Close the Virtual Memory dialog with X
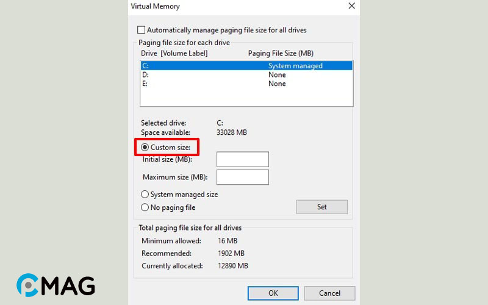Image resolution: width=488 pixels, height=305 pixels. [x=351, y=6]
